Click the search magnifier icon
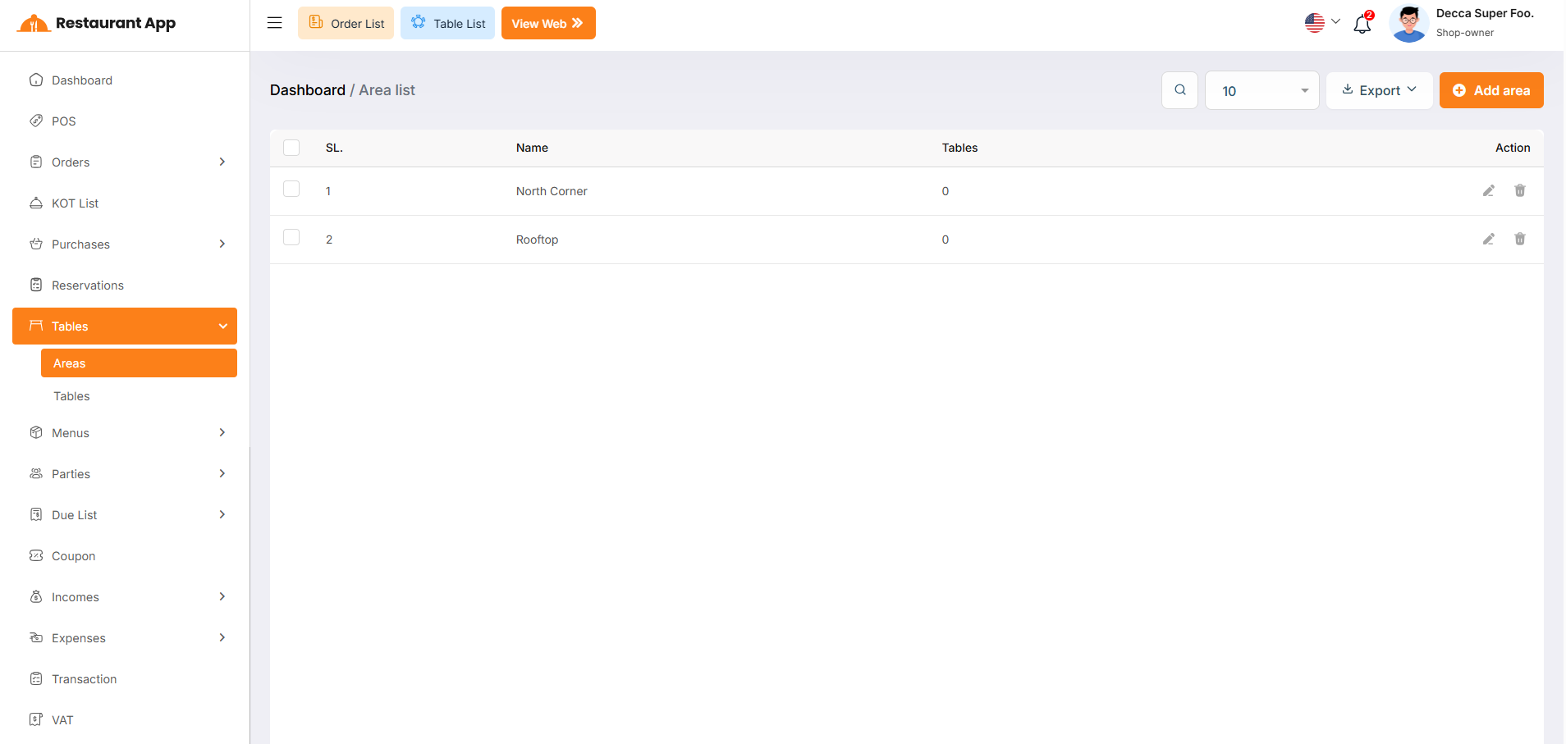The height and width of the screenshot is (744, 1566). [1180, 90]
